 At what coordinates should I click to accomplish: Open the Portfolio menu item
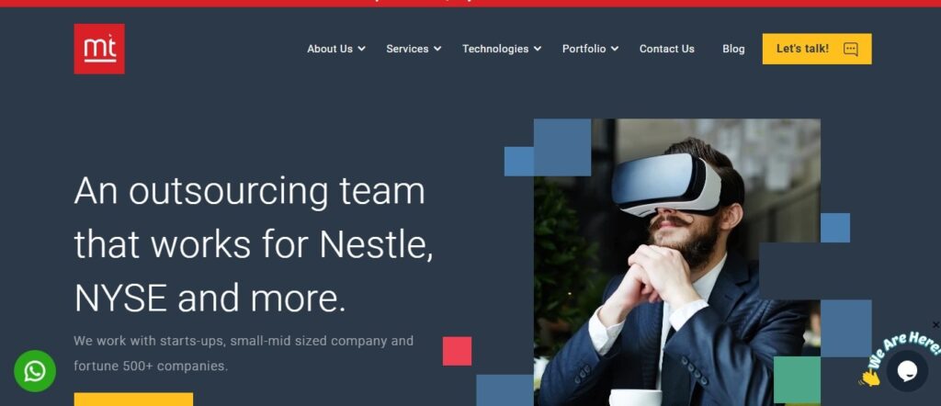584,50
